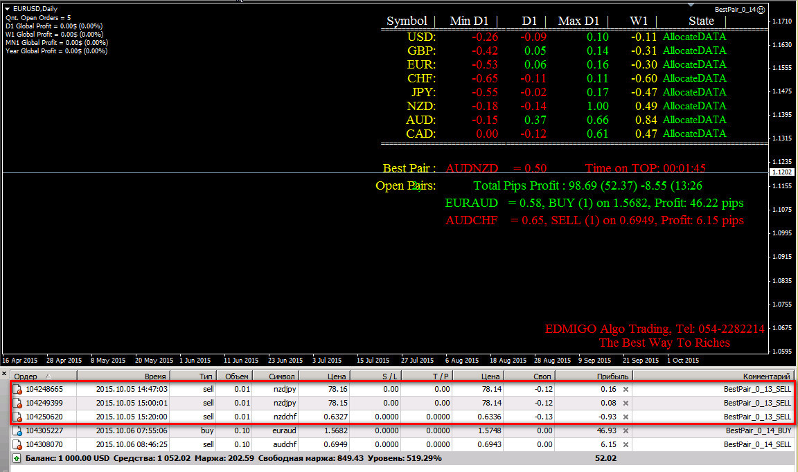The height and width of the screenshot is (472, 798).
Task: Click the order icon beside ticket 104249399
Action: pyautogui.click(x=17, y=403)
